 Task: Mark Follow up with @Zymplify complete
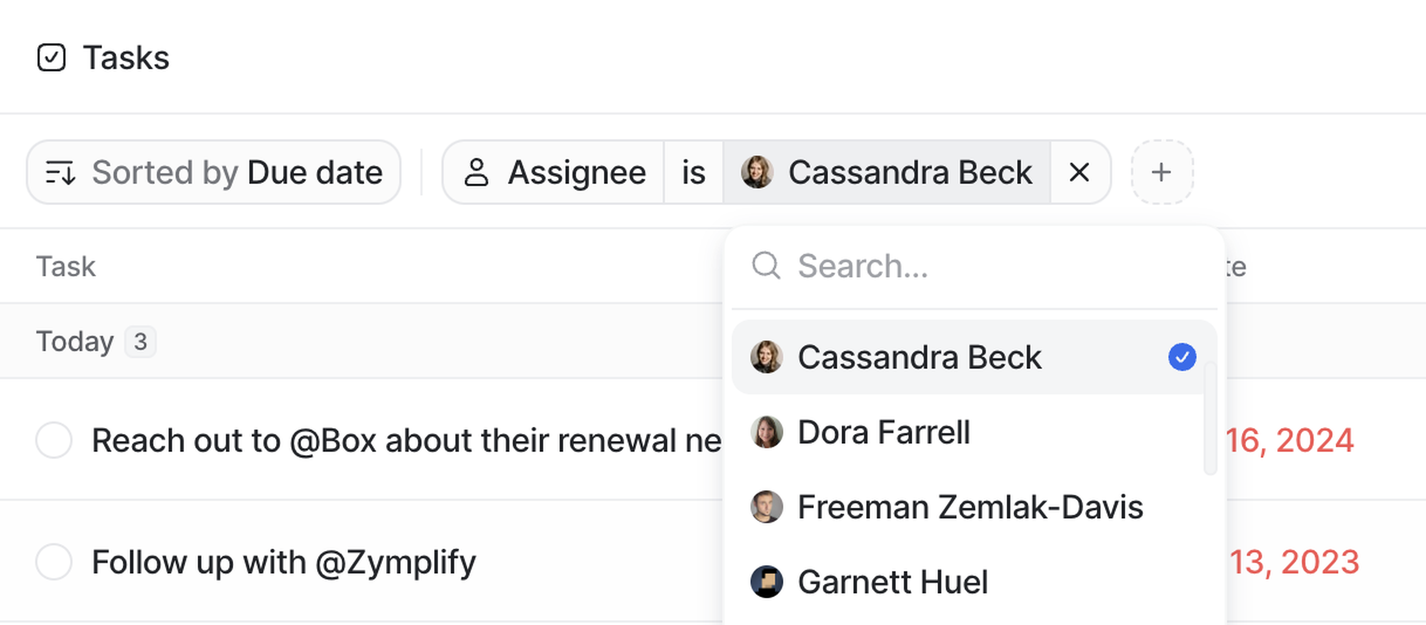click(54, 562)
